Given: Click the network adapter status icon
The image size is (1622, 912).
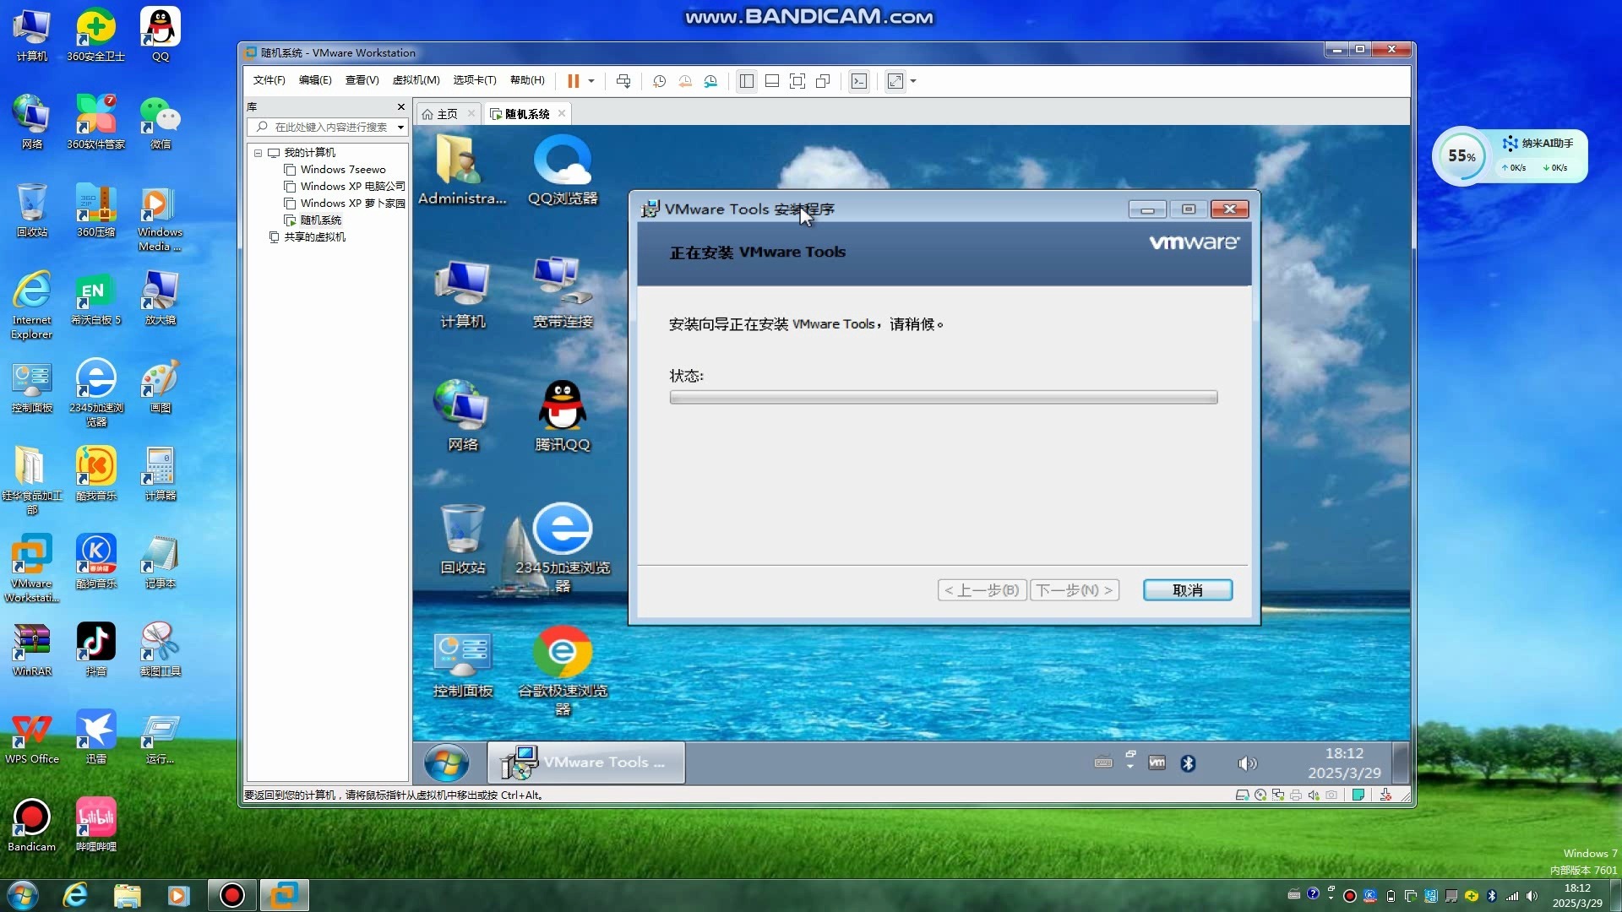Looking at the screenshot, I should tap(1278, 795).
